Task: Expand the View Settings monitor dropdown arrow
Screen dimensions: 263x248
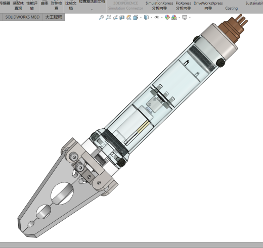Action: point(190,18)
